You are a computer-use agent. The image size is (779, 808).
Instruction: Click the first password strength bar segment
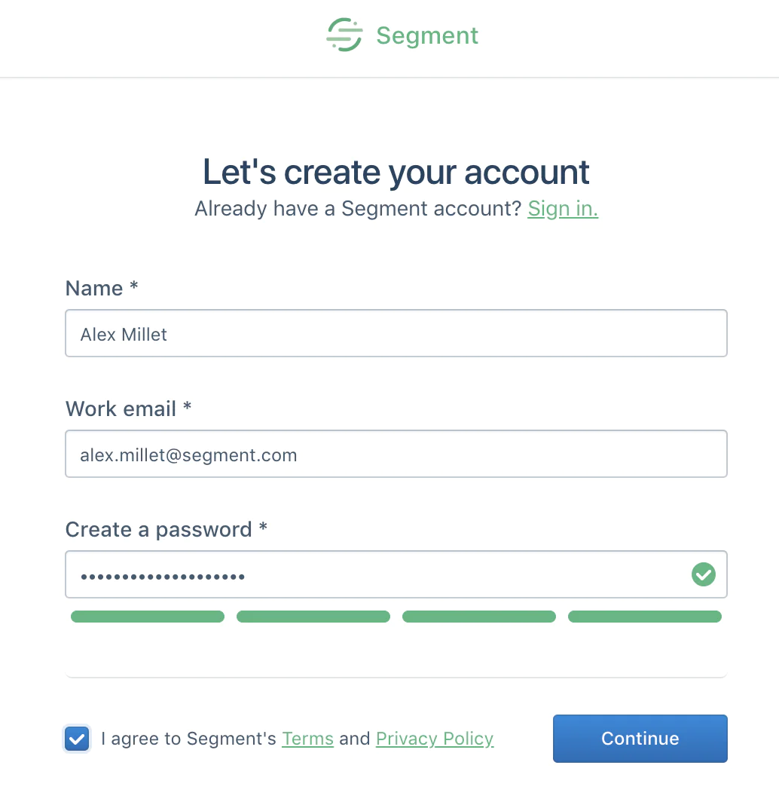click(x=148, y=617)
